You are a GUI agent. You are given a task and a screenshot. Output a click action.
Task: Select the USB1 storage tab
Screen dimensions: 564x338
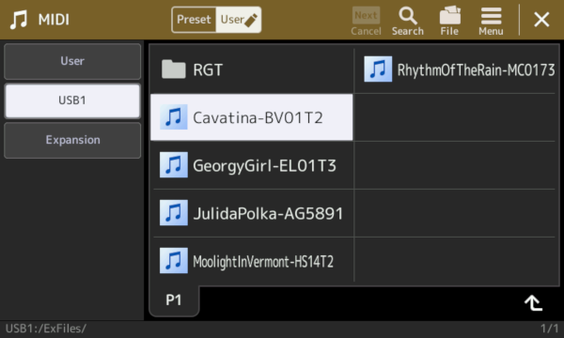tap(72, 100)
